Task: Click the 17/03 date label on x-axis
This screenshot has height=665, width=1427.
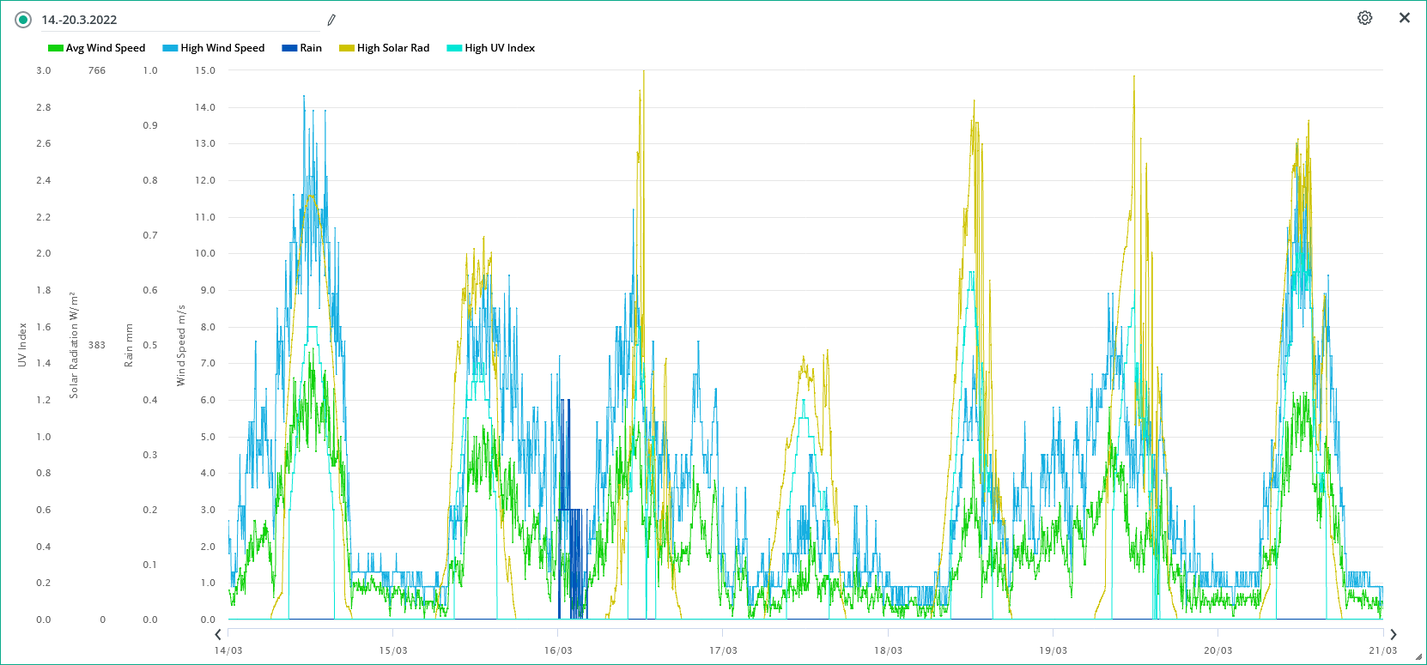Action: [x=723, y=650]
